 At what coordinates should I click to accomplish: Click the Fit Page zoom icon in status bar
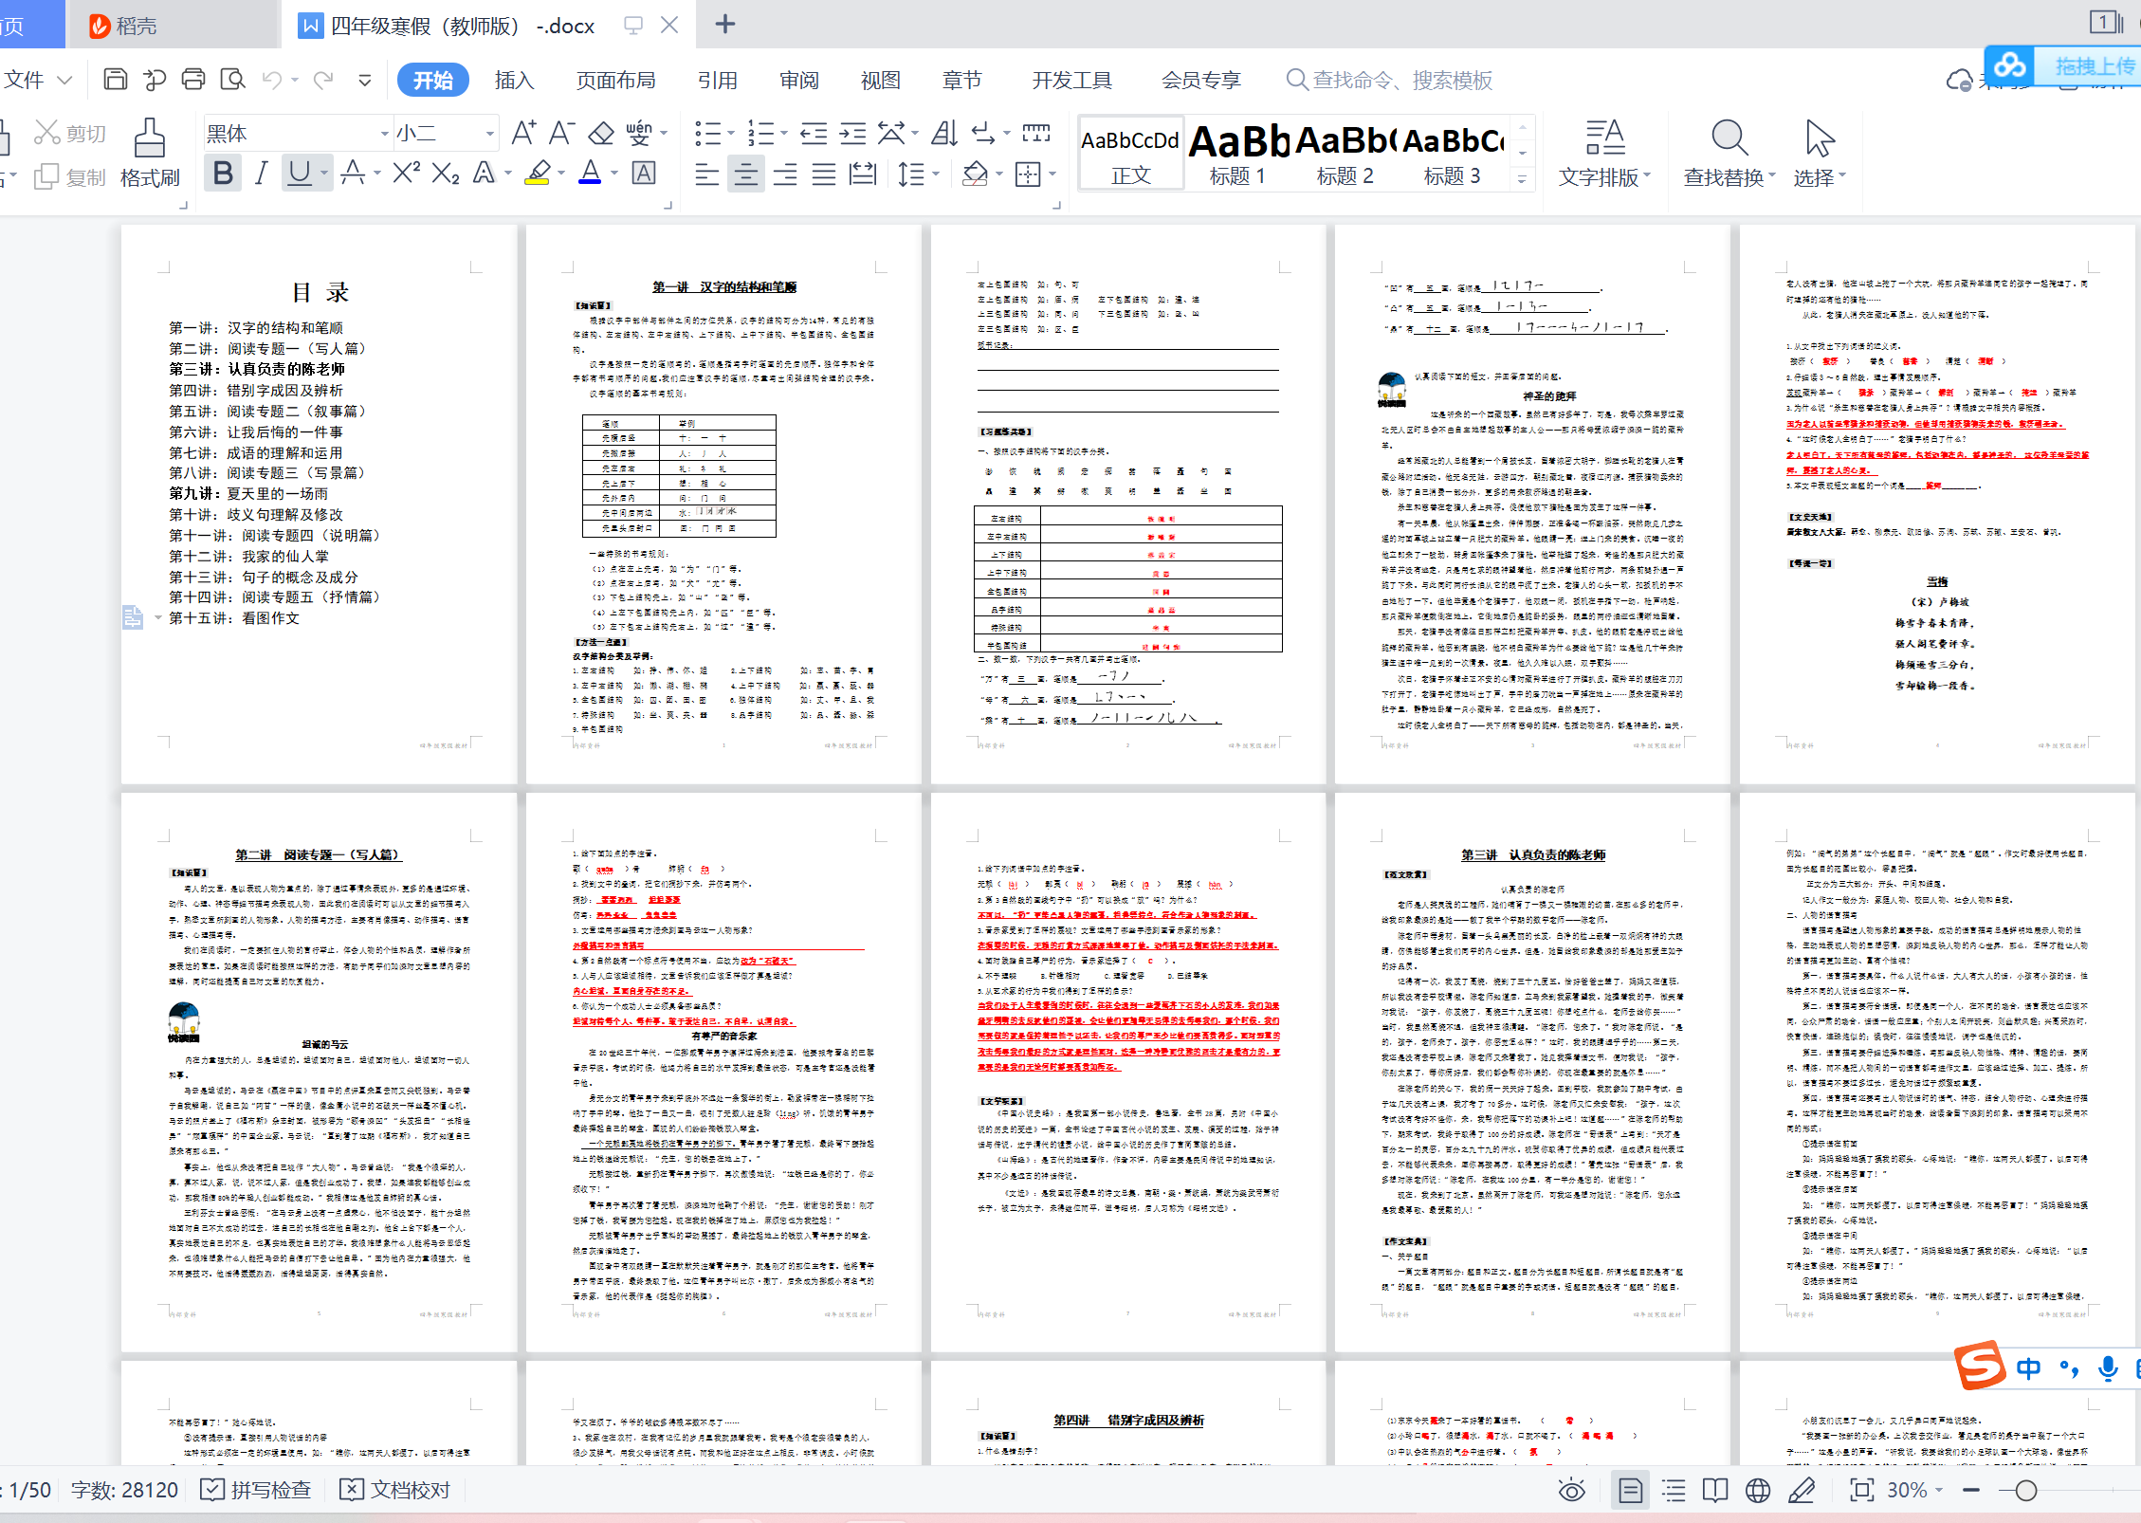click(x=1862, y=1490)
